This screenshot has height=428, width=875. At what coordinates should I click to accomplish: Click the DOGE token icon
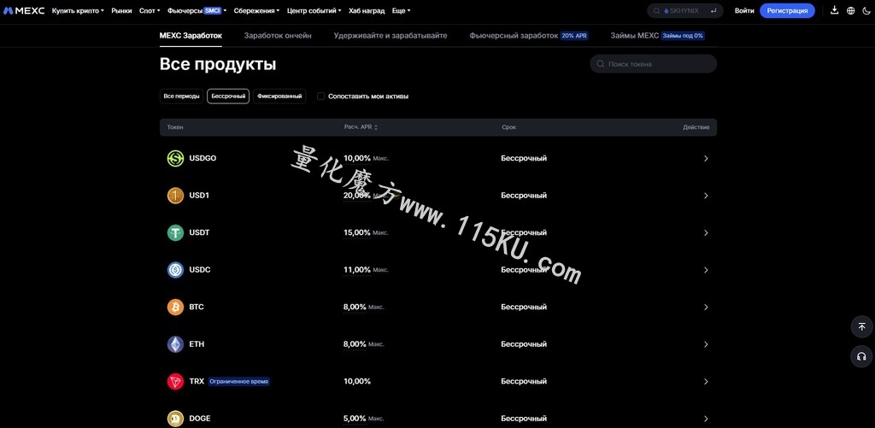[175, 419]
